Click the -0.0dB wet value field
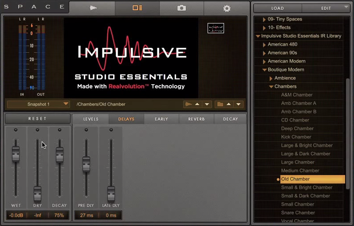Screen dimensions: 354x226 [16, 215]
